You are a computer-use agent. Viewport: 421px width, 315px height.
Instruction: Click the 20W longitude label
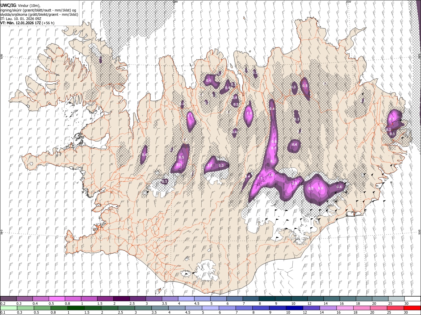(x=175, y=2)
